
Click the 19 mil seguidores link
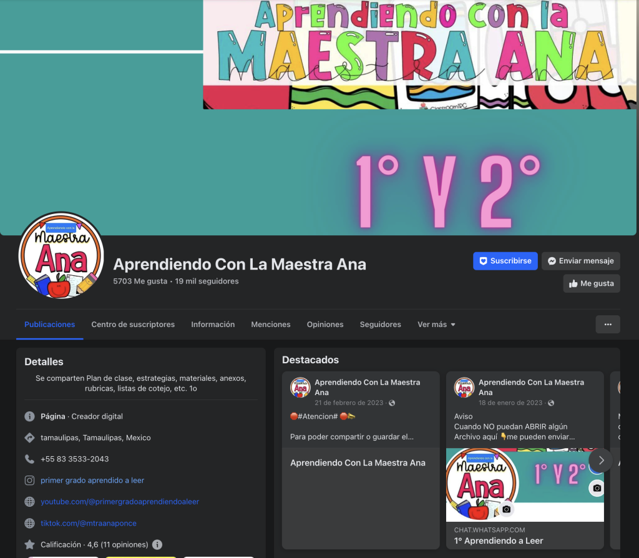(x=207, y=281)
